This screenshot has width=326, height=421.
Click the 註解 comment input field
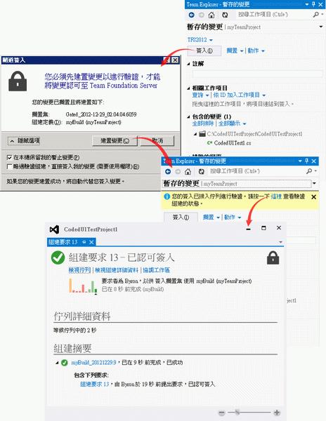tap(257, 74)
